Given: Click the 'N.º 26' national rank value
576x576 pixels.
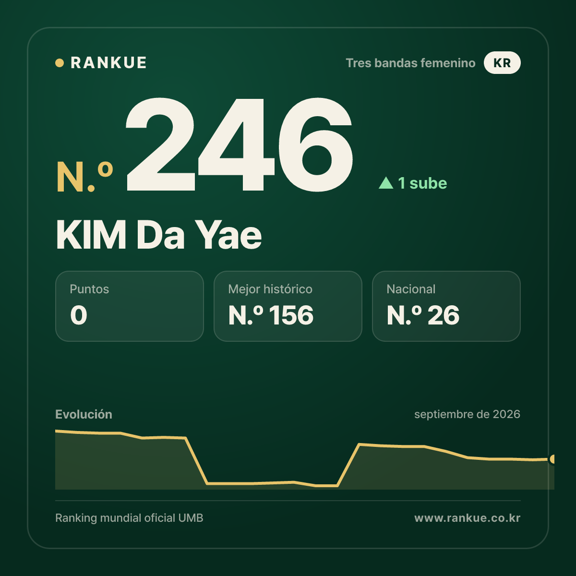Looking at the screenshot, I should (423, 315).
